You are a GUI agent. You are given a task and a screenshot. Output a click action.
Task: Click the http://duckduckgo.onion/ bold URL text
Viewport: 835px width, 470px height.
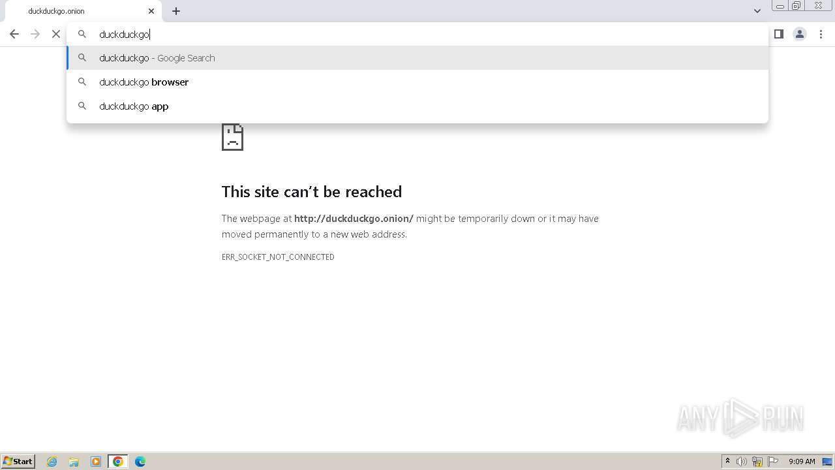[354, 219]
